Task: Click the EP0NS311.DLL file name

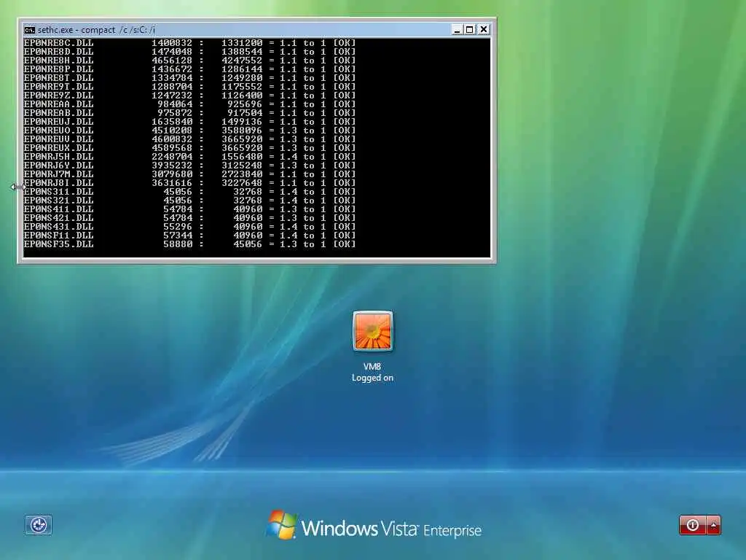Action: (x=58, y=192)
